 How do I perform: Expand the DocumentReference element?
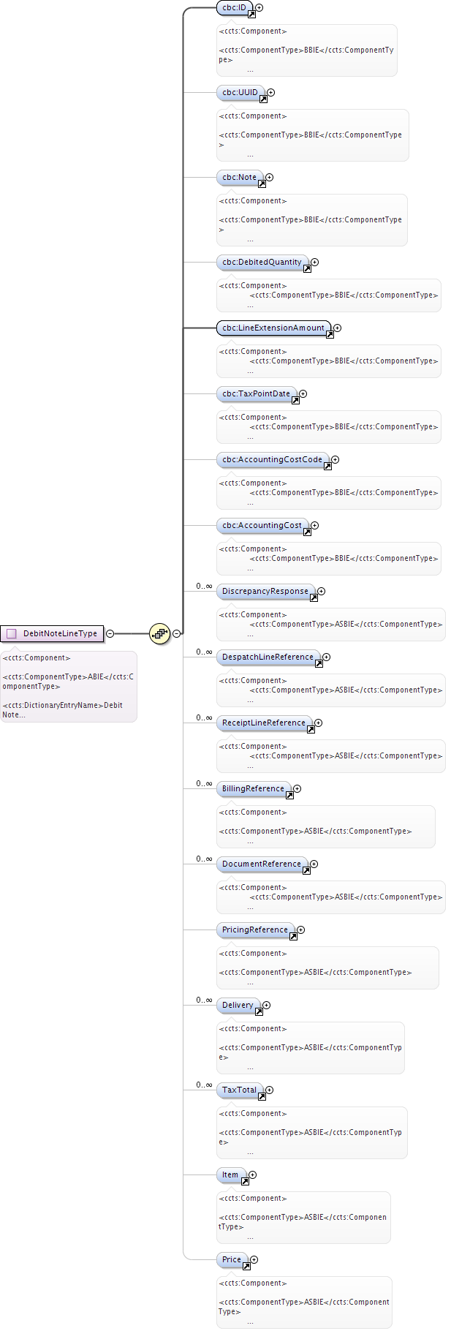[x=314, y=864]
